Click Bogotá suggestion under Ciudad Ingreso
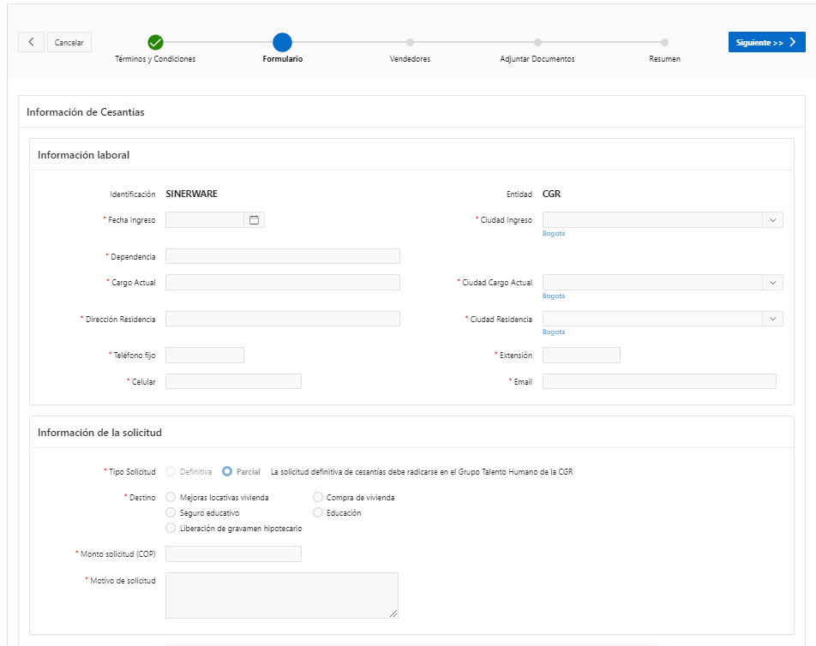The image size is (816, 646). pos(554,234)
